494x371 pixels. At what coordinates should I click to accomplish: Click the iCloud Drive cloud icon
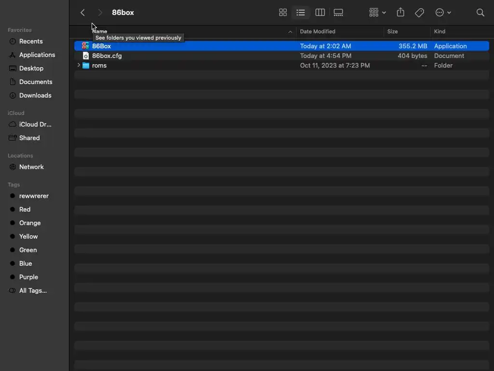coord(13,125)
